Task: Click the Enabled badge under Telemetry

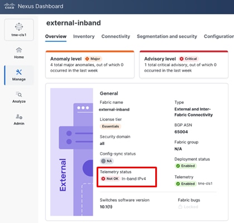Action: [x=185, y=183]
